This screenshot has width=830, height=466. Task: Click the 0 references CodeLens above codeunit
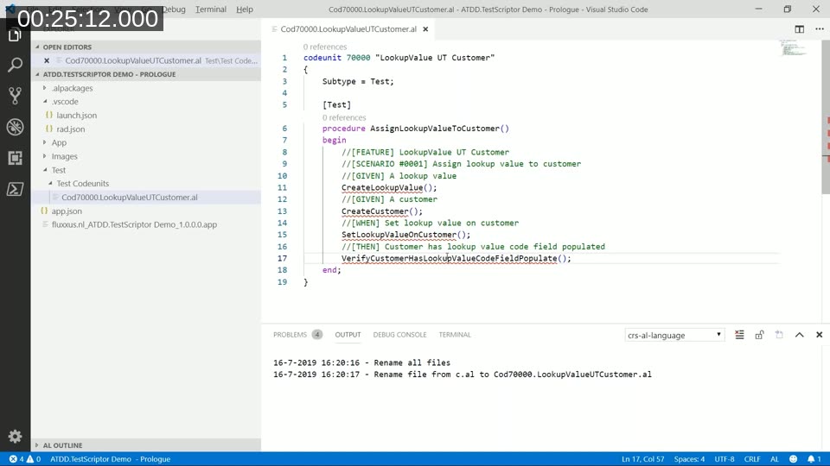(x=325, y=47)
